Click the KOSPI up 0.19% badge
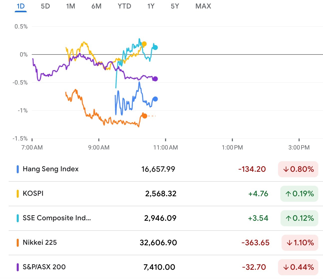Screen dimensions: 323x279 coord(299,194)
